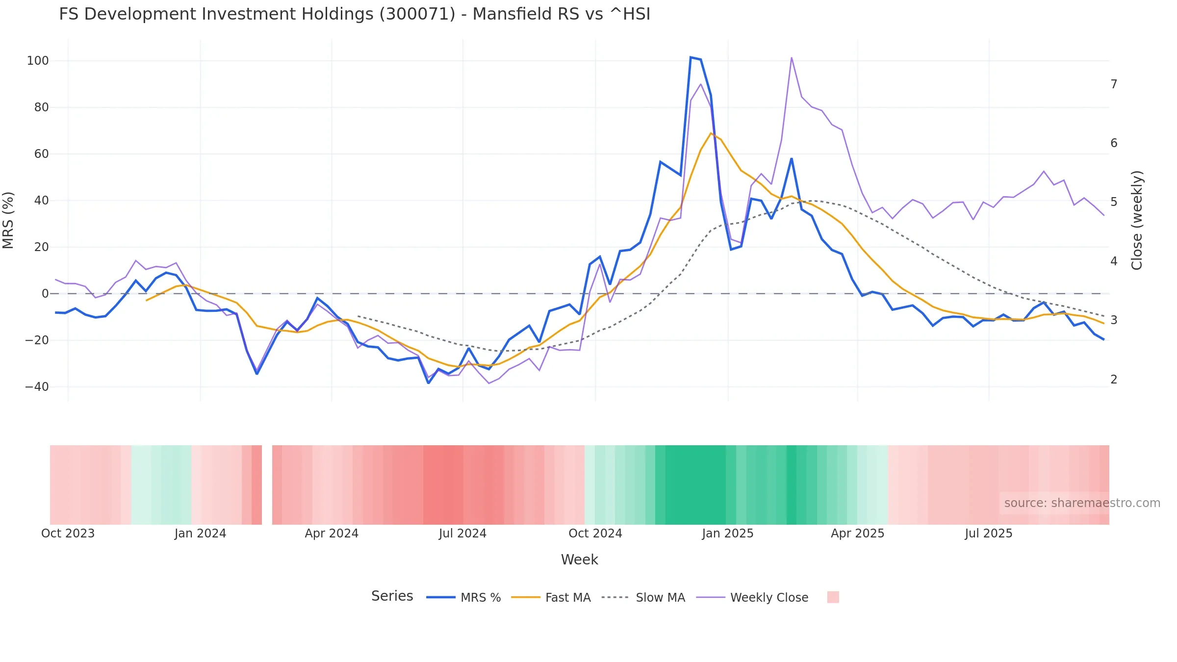Click the dark red heatmap band near June 2024
The width and height of the screenshot is (1177, 662).
point(443,485)
